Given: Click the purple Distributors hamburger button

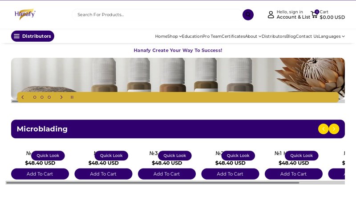Looking at the screenshot, I should 32,36.
